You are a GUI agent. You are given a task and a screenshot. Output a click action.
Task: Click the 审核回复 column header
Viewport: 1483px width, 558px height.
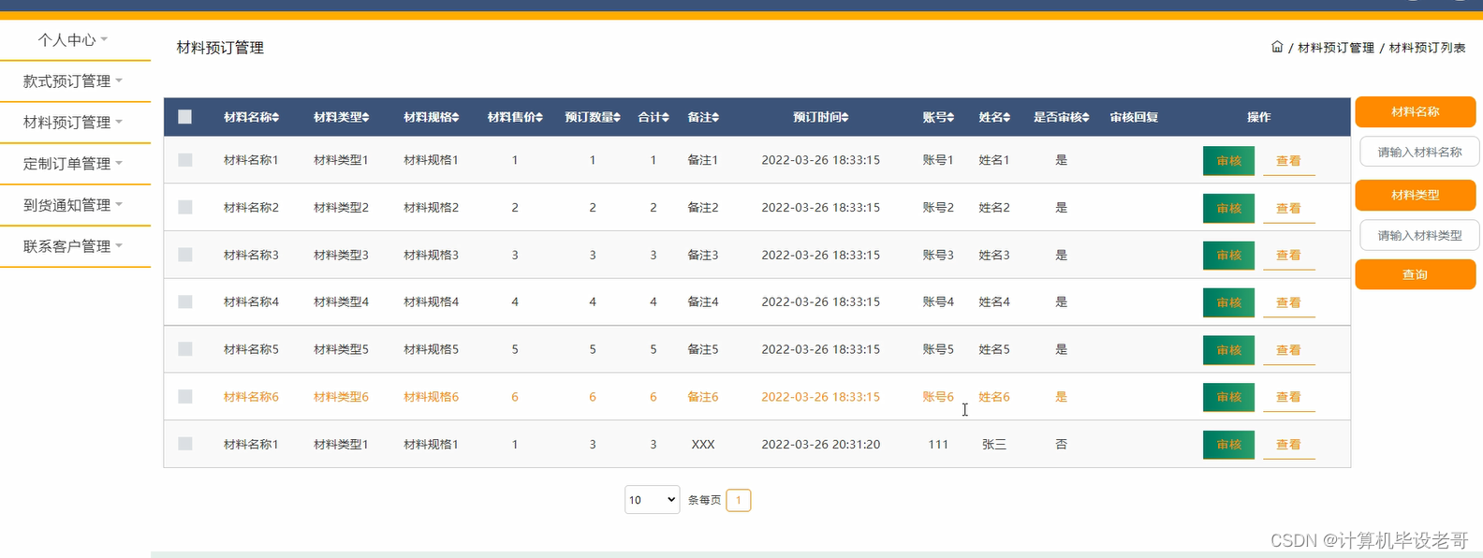[1134, 117]
